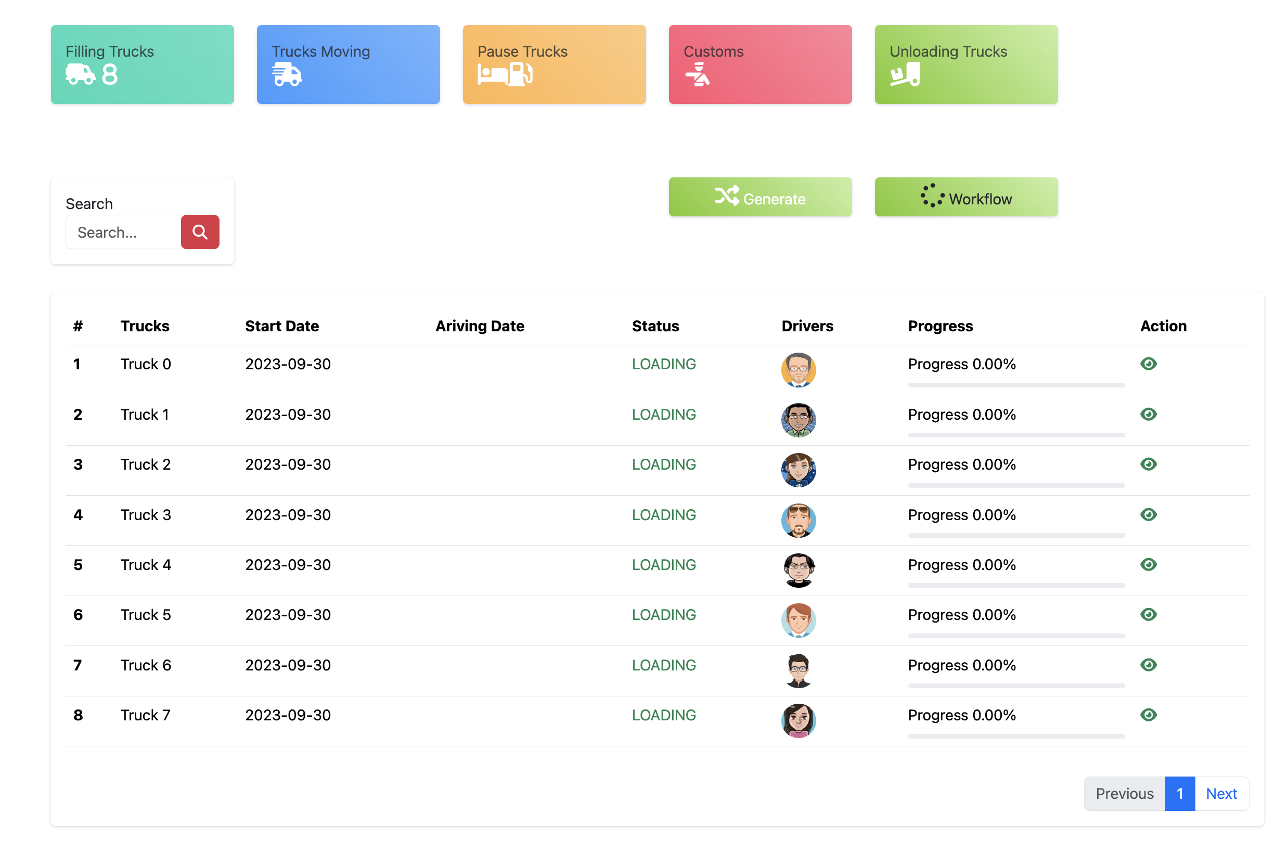The width and height of the screenshot is (1288, 853).
Task: Click the Truck 6 driver avatar
Action: point(798,671)
